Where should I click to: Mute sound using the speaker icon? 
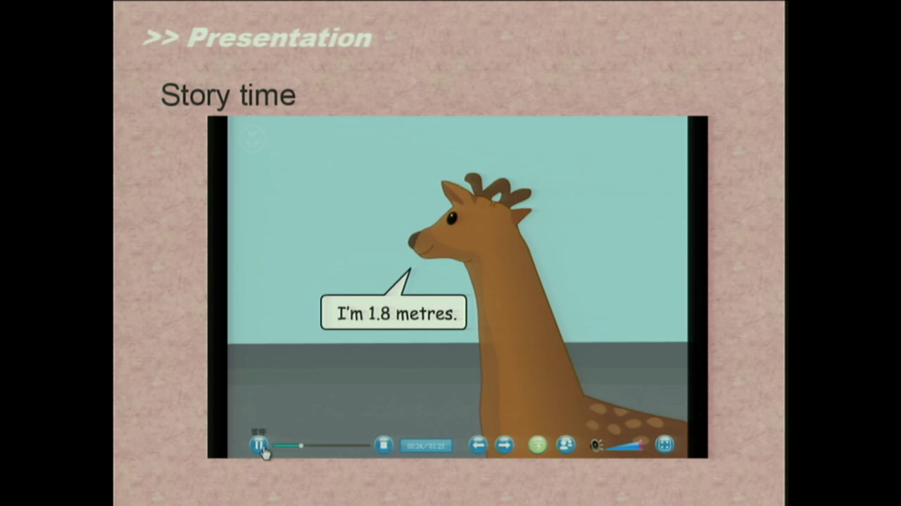click(596, 445)
